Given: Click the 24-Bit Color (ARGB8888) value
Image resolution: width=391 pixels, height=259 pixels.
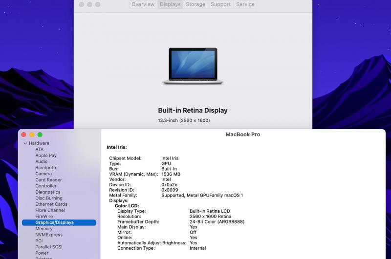Looking at the screenshot, I should pos(217,221).
